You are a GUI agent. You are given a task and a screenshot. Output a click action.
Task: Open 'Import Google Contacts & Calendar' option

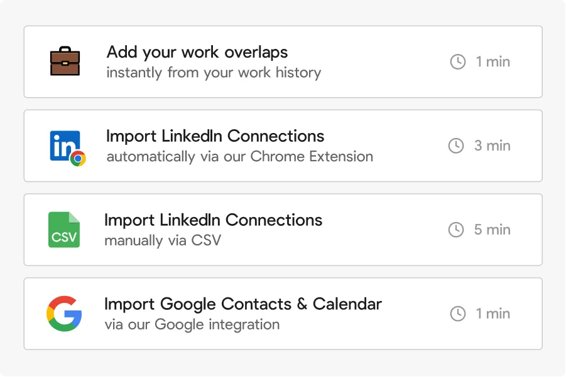pos(243,304)
